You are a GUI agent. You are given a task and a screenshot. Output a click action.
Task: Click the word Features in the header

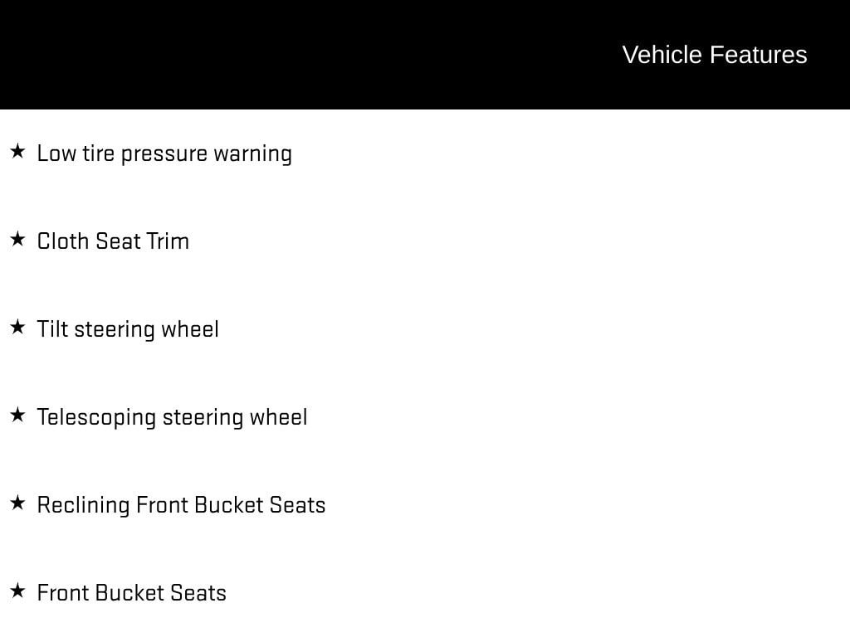coord(759,55)
